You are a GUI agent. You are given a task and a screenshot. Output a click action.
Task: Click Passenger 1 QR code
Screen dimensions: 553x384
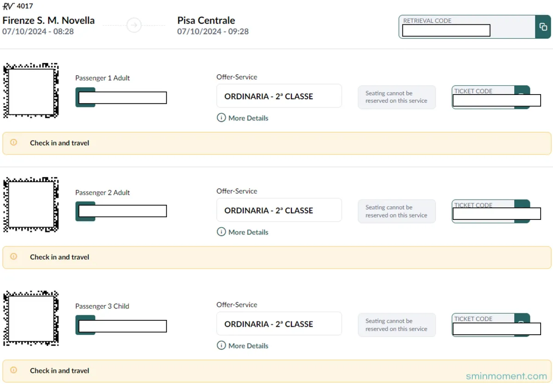31,91
